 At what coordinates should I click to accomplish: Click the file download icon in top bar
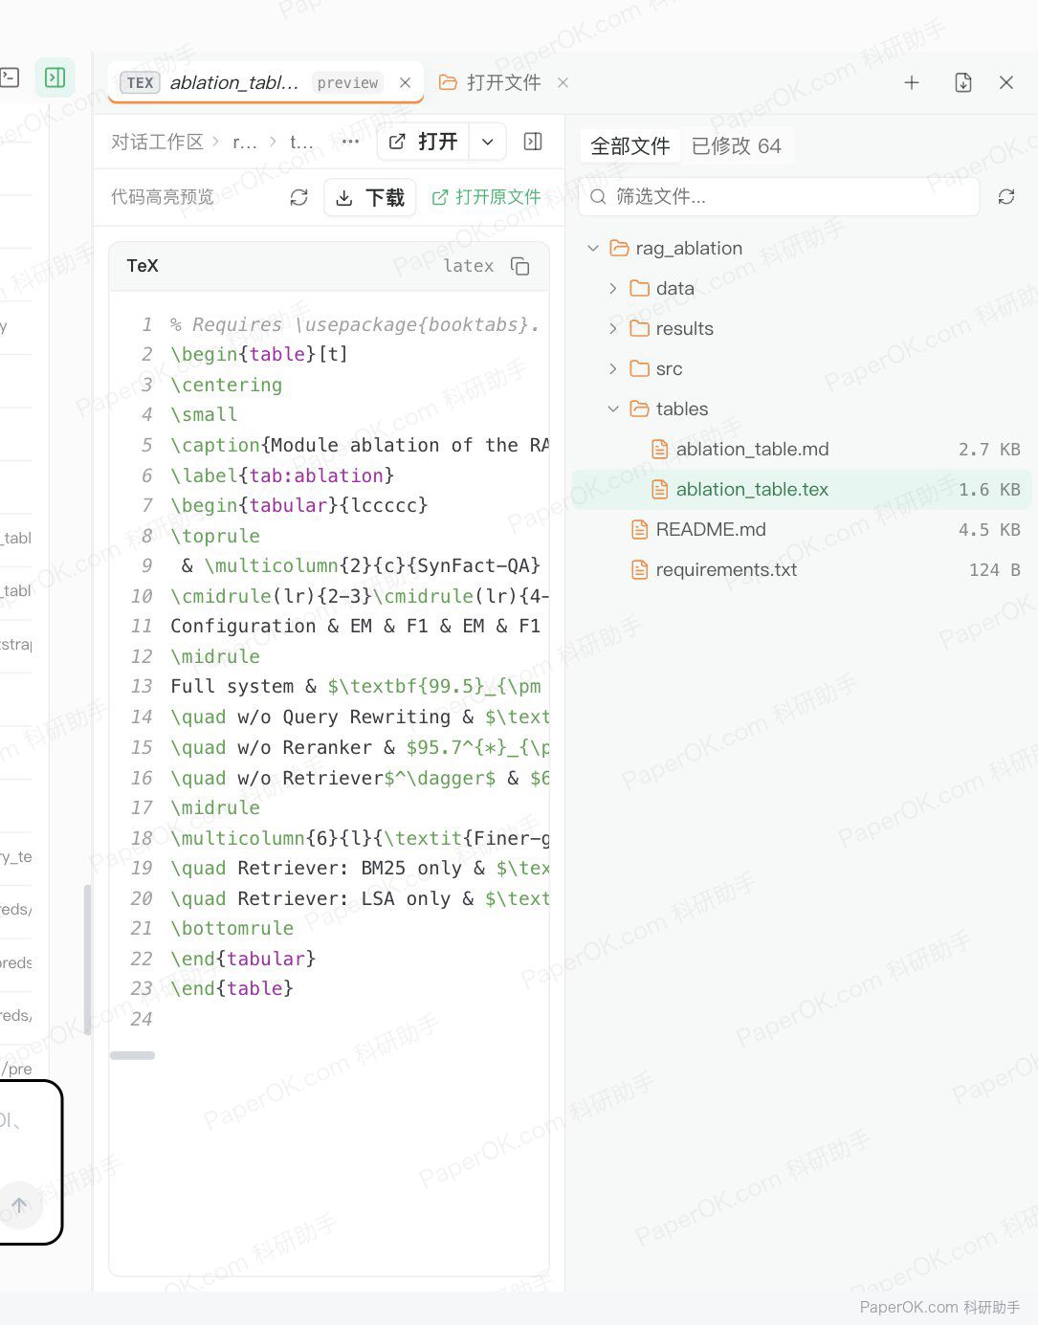(x=963, y=82)
